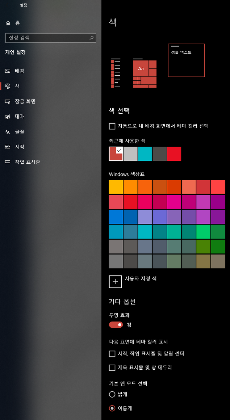
Task: Select the 색 palette icon in sidebar
Action: click(8, 86)
